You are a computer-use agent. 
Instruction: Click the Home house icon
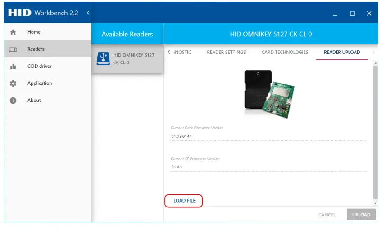13,32
